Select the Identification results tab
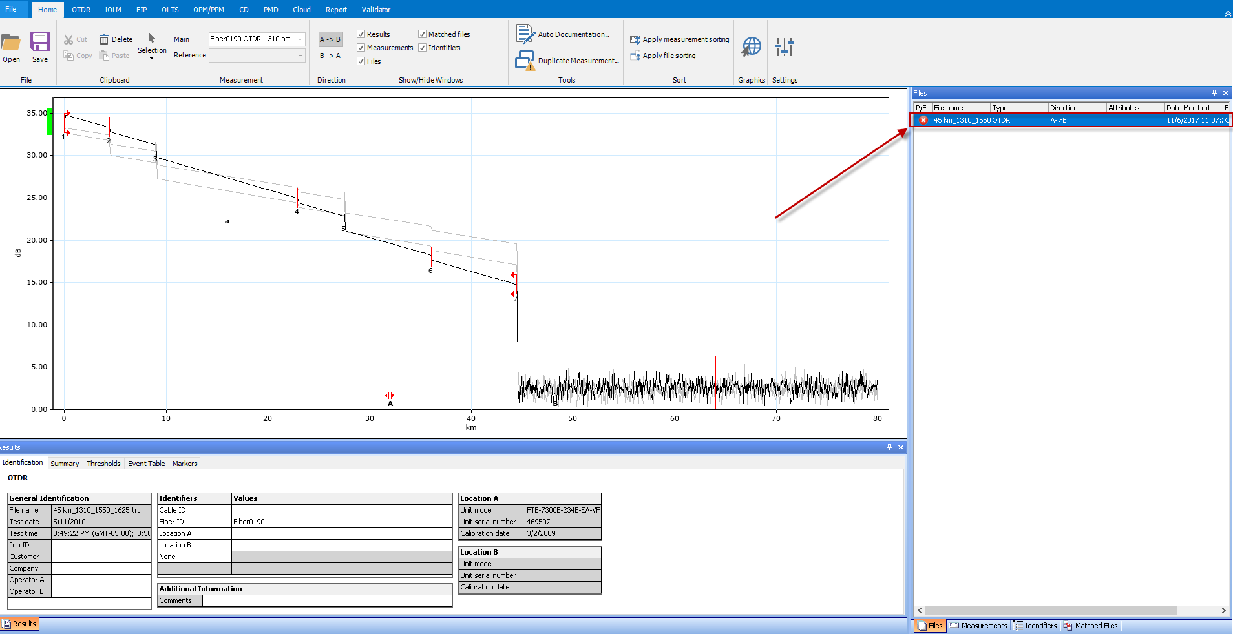 click(23, 462)
